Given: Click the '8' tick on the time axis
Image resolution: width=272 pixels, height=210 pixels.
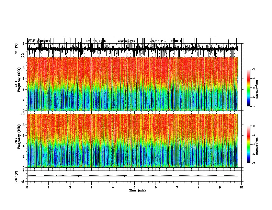Looking at the screenshot, I should tap(199, 187).
